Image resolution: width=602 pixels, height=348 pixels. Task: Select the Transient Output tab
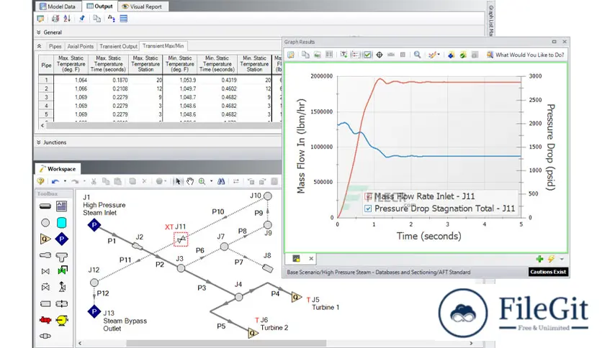tap(118, 46)
